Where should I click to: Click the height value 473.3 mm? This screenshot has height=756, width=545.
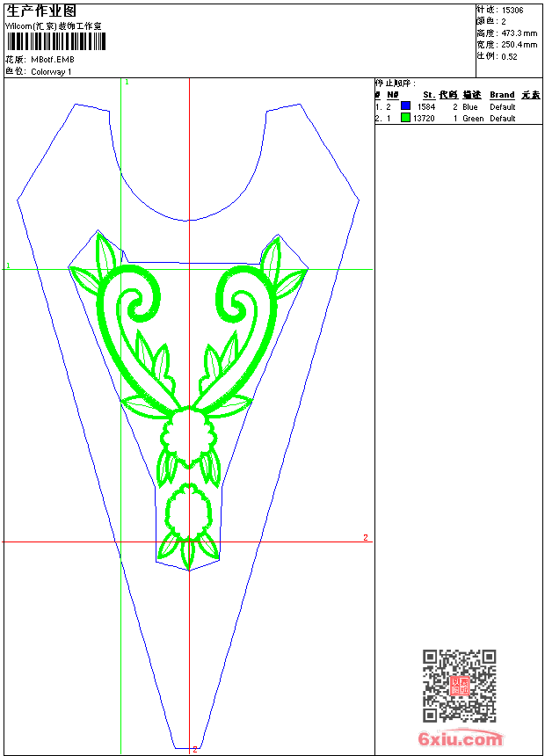[519, 33]
